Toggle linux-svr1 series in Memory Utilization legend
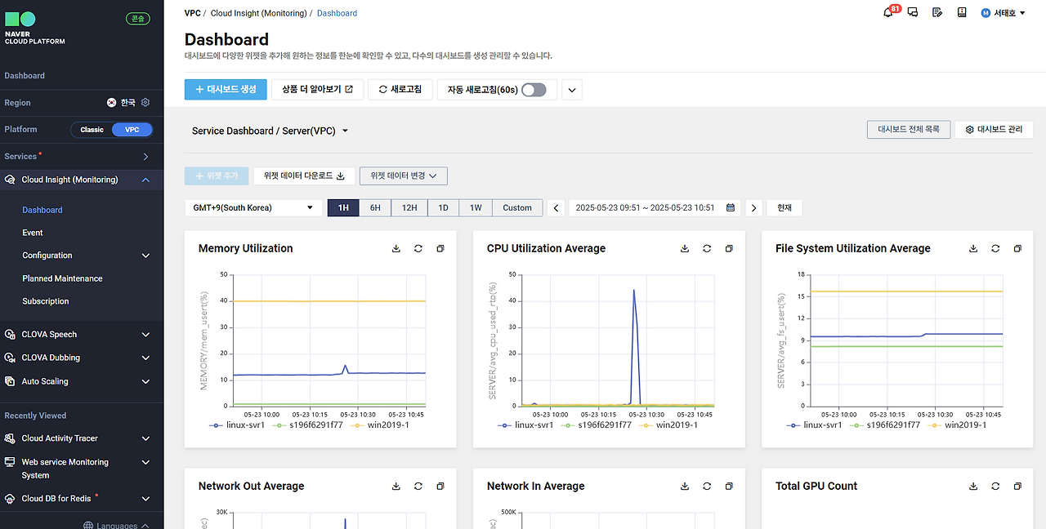This screenshot has height=529, width=1046. pos(239,425)
